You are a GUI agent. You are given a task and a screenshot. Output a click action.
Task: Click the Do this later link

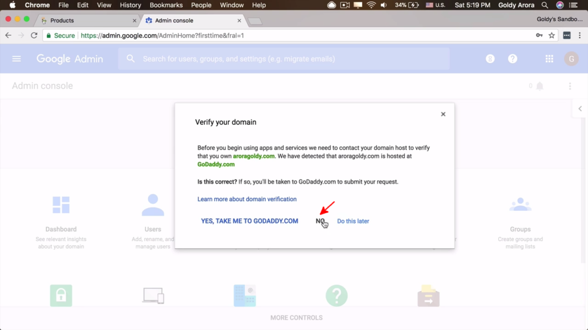353,221
